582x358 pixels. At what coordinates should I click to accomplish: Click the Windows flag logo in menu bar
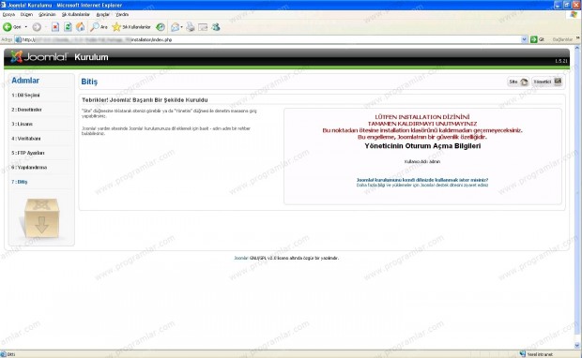coord(574,14)
